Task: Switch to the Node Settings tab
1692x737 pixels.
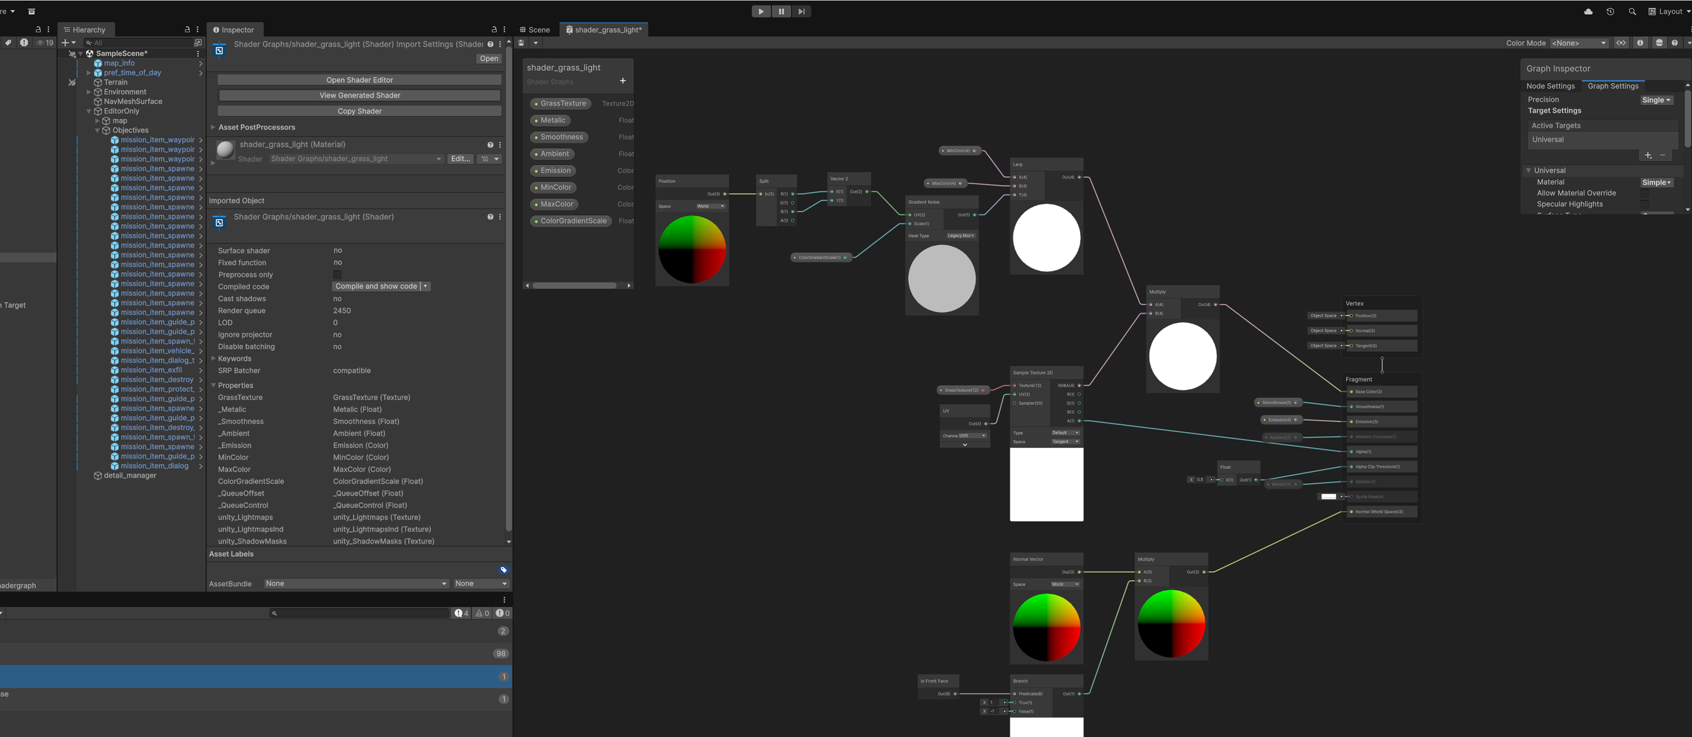Action: [x=1550, y=86]
